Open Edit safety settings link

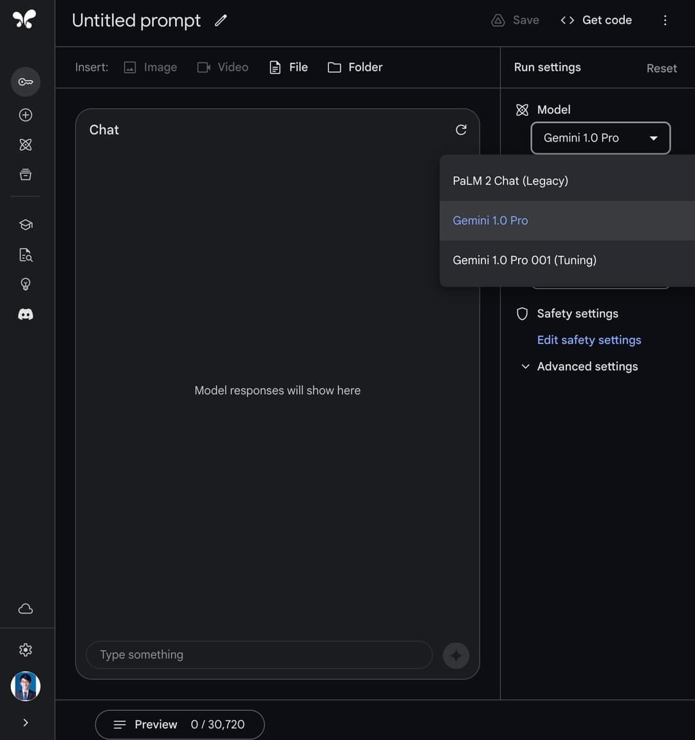point(589,340)
